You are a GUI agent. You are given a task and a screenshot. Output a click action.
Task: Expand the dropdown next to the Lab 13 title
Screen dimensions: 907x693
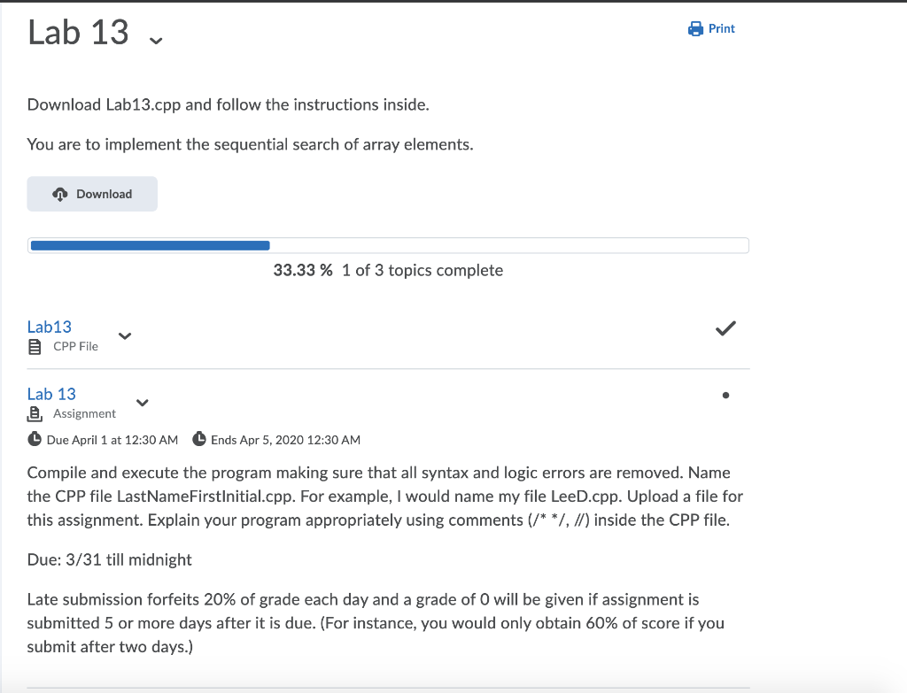pos(156,40)
